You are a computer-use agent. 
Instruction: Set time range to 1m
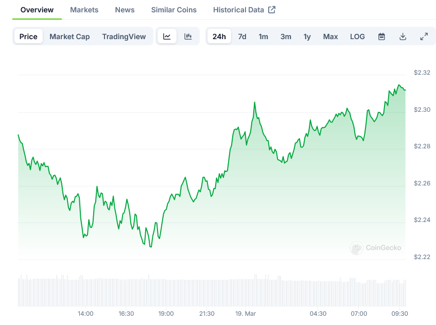263,37
